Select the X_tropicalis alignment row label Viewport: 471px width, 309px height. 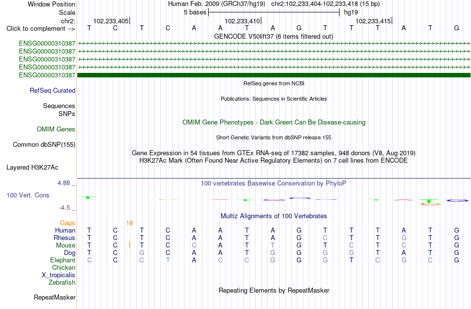coord(59,275)
